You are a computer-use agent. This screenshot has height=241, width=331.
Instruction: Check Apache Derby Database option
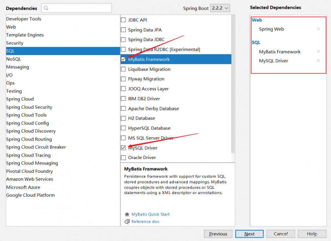pos(123,108)
